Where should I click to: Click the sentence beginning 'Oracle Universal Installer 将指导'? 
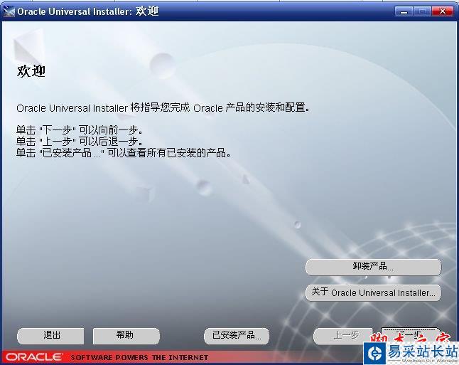click(x=163, y=107)
